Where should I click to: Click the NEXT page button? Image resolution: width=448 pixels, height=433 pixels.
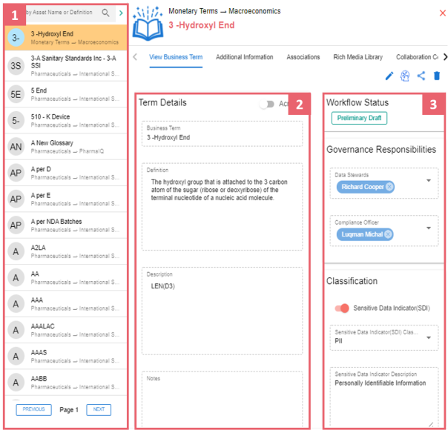pyautogui.click(x=99, y=409)
